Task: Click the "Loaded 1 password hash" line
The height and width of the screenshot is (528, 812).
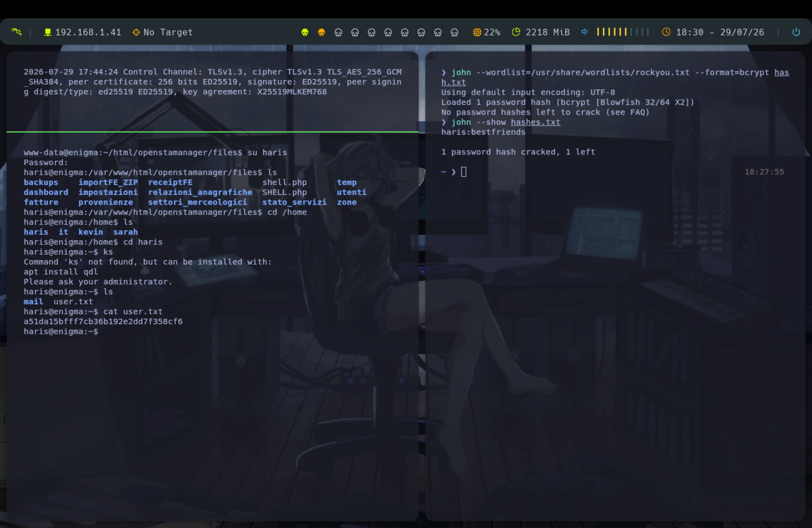Action: click(x=568, y=102)
